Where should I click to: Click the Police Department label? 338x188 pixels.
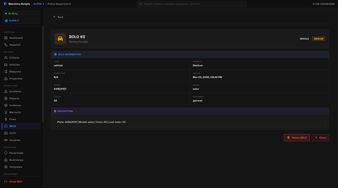click(x=59, y=4)
